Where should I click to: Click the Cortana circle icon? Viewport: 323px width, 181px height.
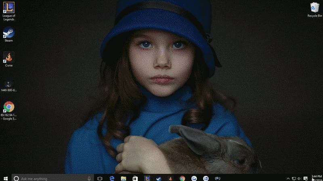[16, 179]
